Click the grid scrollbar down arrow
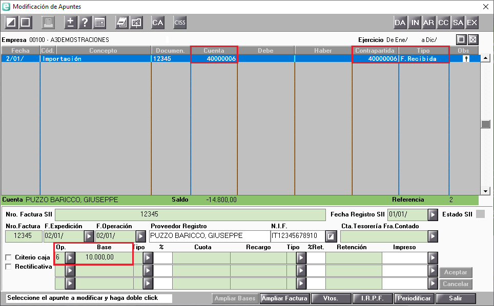The width and height of the screenshot is (494, 306). coord(485,191)
